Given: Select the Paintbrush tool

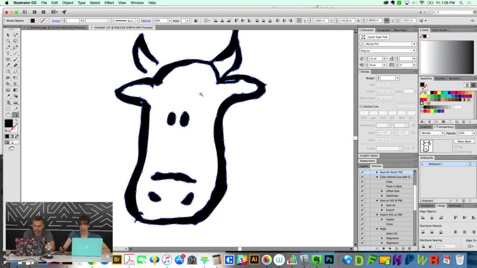Looking at the screenshot, I should (15, 60).
